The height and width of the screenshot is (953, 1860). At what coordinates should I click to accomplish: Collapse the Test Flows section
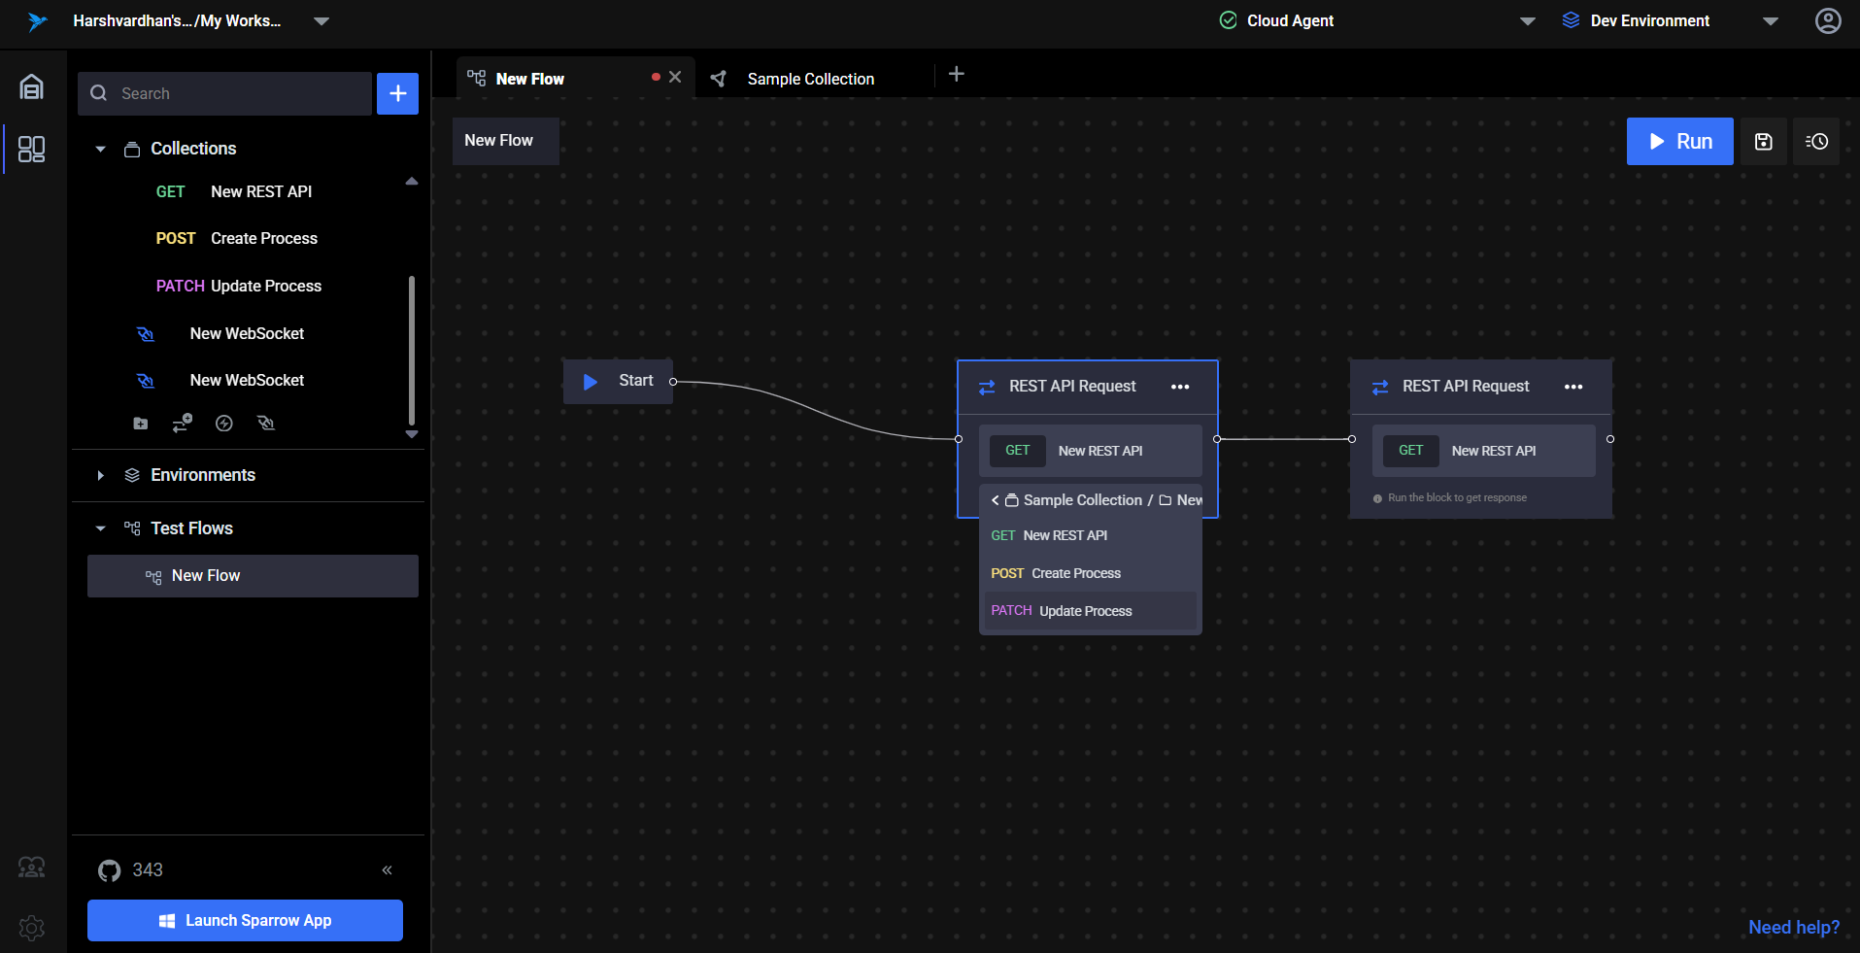pos(100,528)
